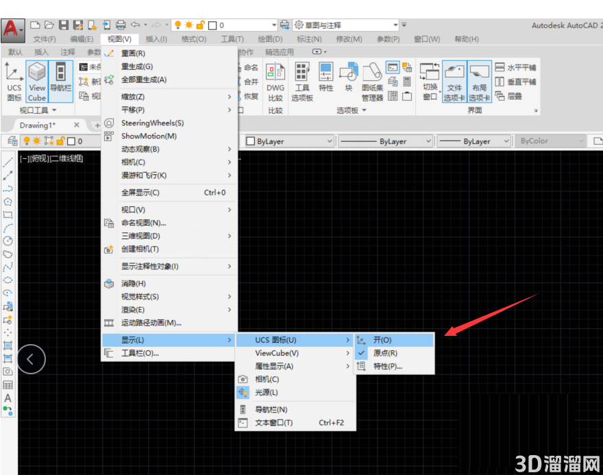
Task: Open the AutoCAD application menu logo
Action: click(x=13, y=30)
